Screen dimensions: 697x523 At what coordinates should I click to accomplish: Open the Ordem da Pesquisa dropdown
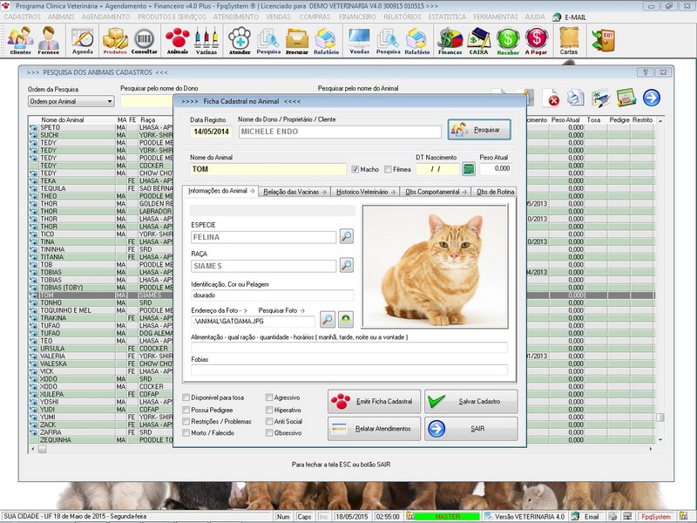click(71, 101)
